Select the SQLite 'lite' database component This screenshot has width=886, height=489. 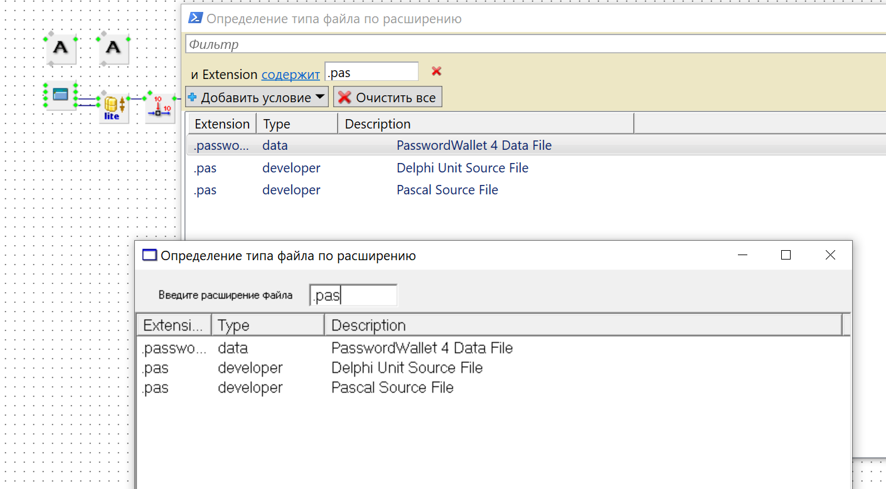(x=113, y=108)
